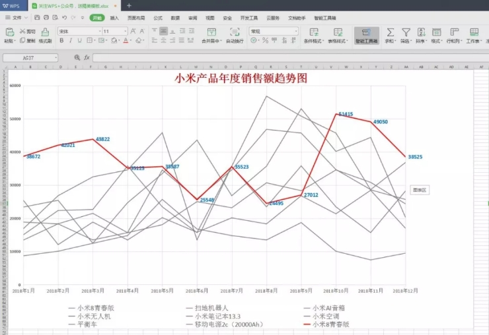Open the 开发工具 (Developer) tab
489x335 pixels.
coord(249,18)
